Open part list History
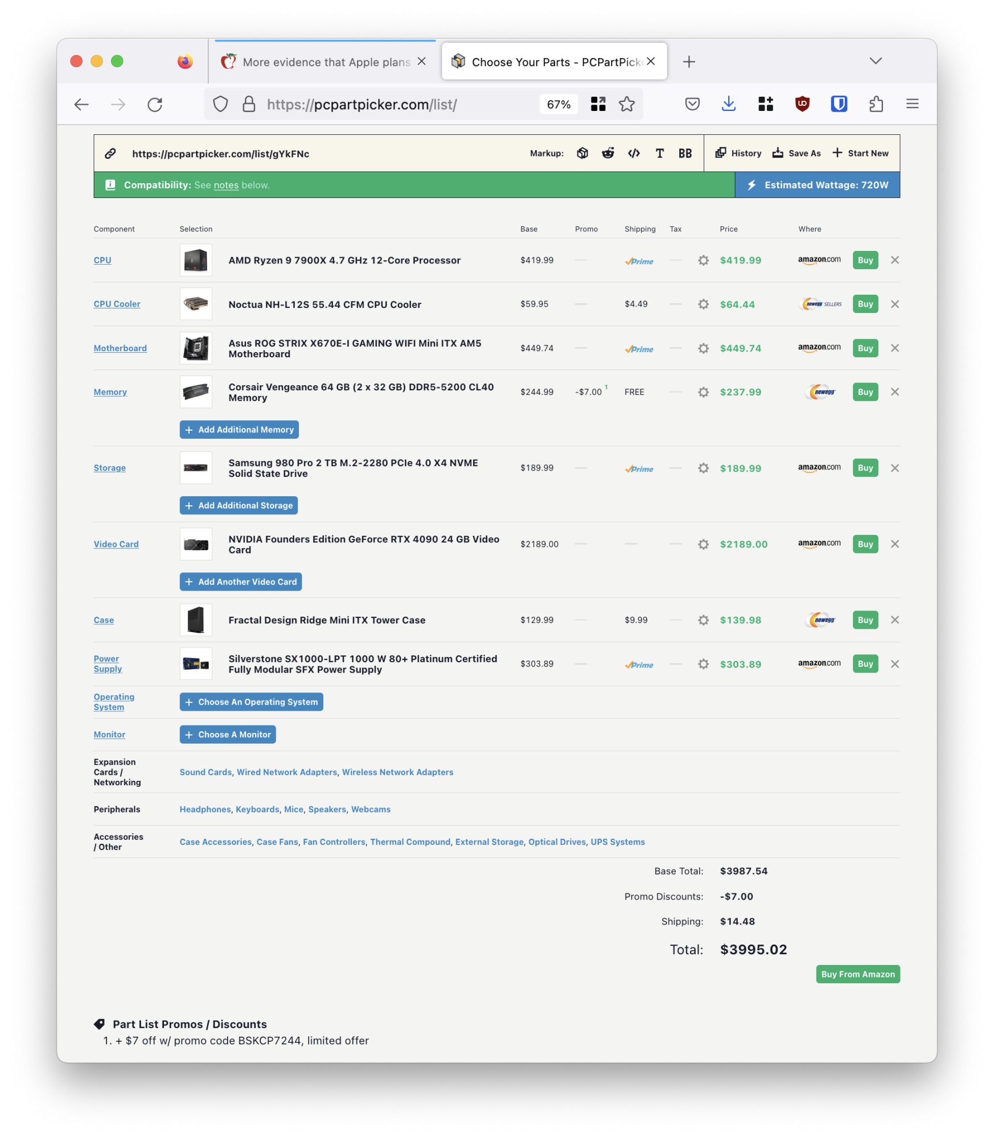 pyautogui.click(x=738, y=153)
